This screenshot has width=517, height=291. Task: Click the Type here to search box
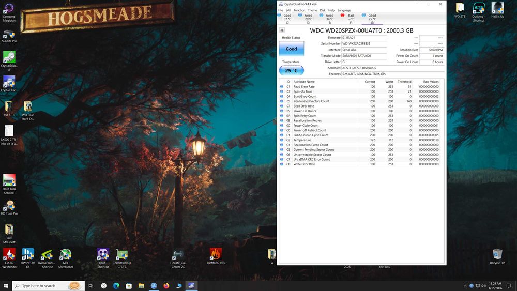(x=49, y=286)
